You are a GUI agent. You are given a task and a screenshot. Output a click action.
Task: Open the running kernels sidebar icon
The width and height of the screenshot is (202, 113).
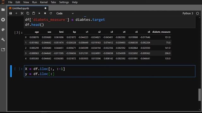coord(3,20)
